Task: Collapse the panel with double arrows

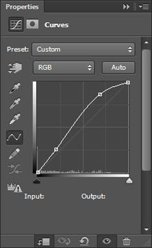Action: [126, 7]
